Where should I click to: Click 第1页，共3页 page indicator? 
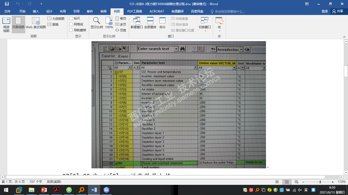coord(13,182)
